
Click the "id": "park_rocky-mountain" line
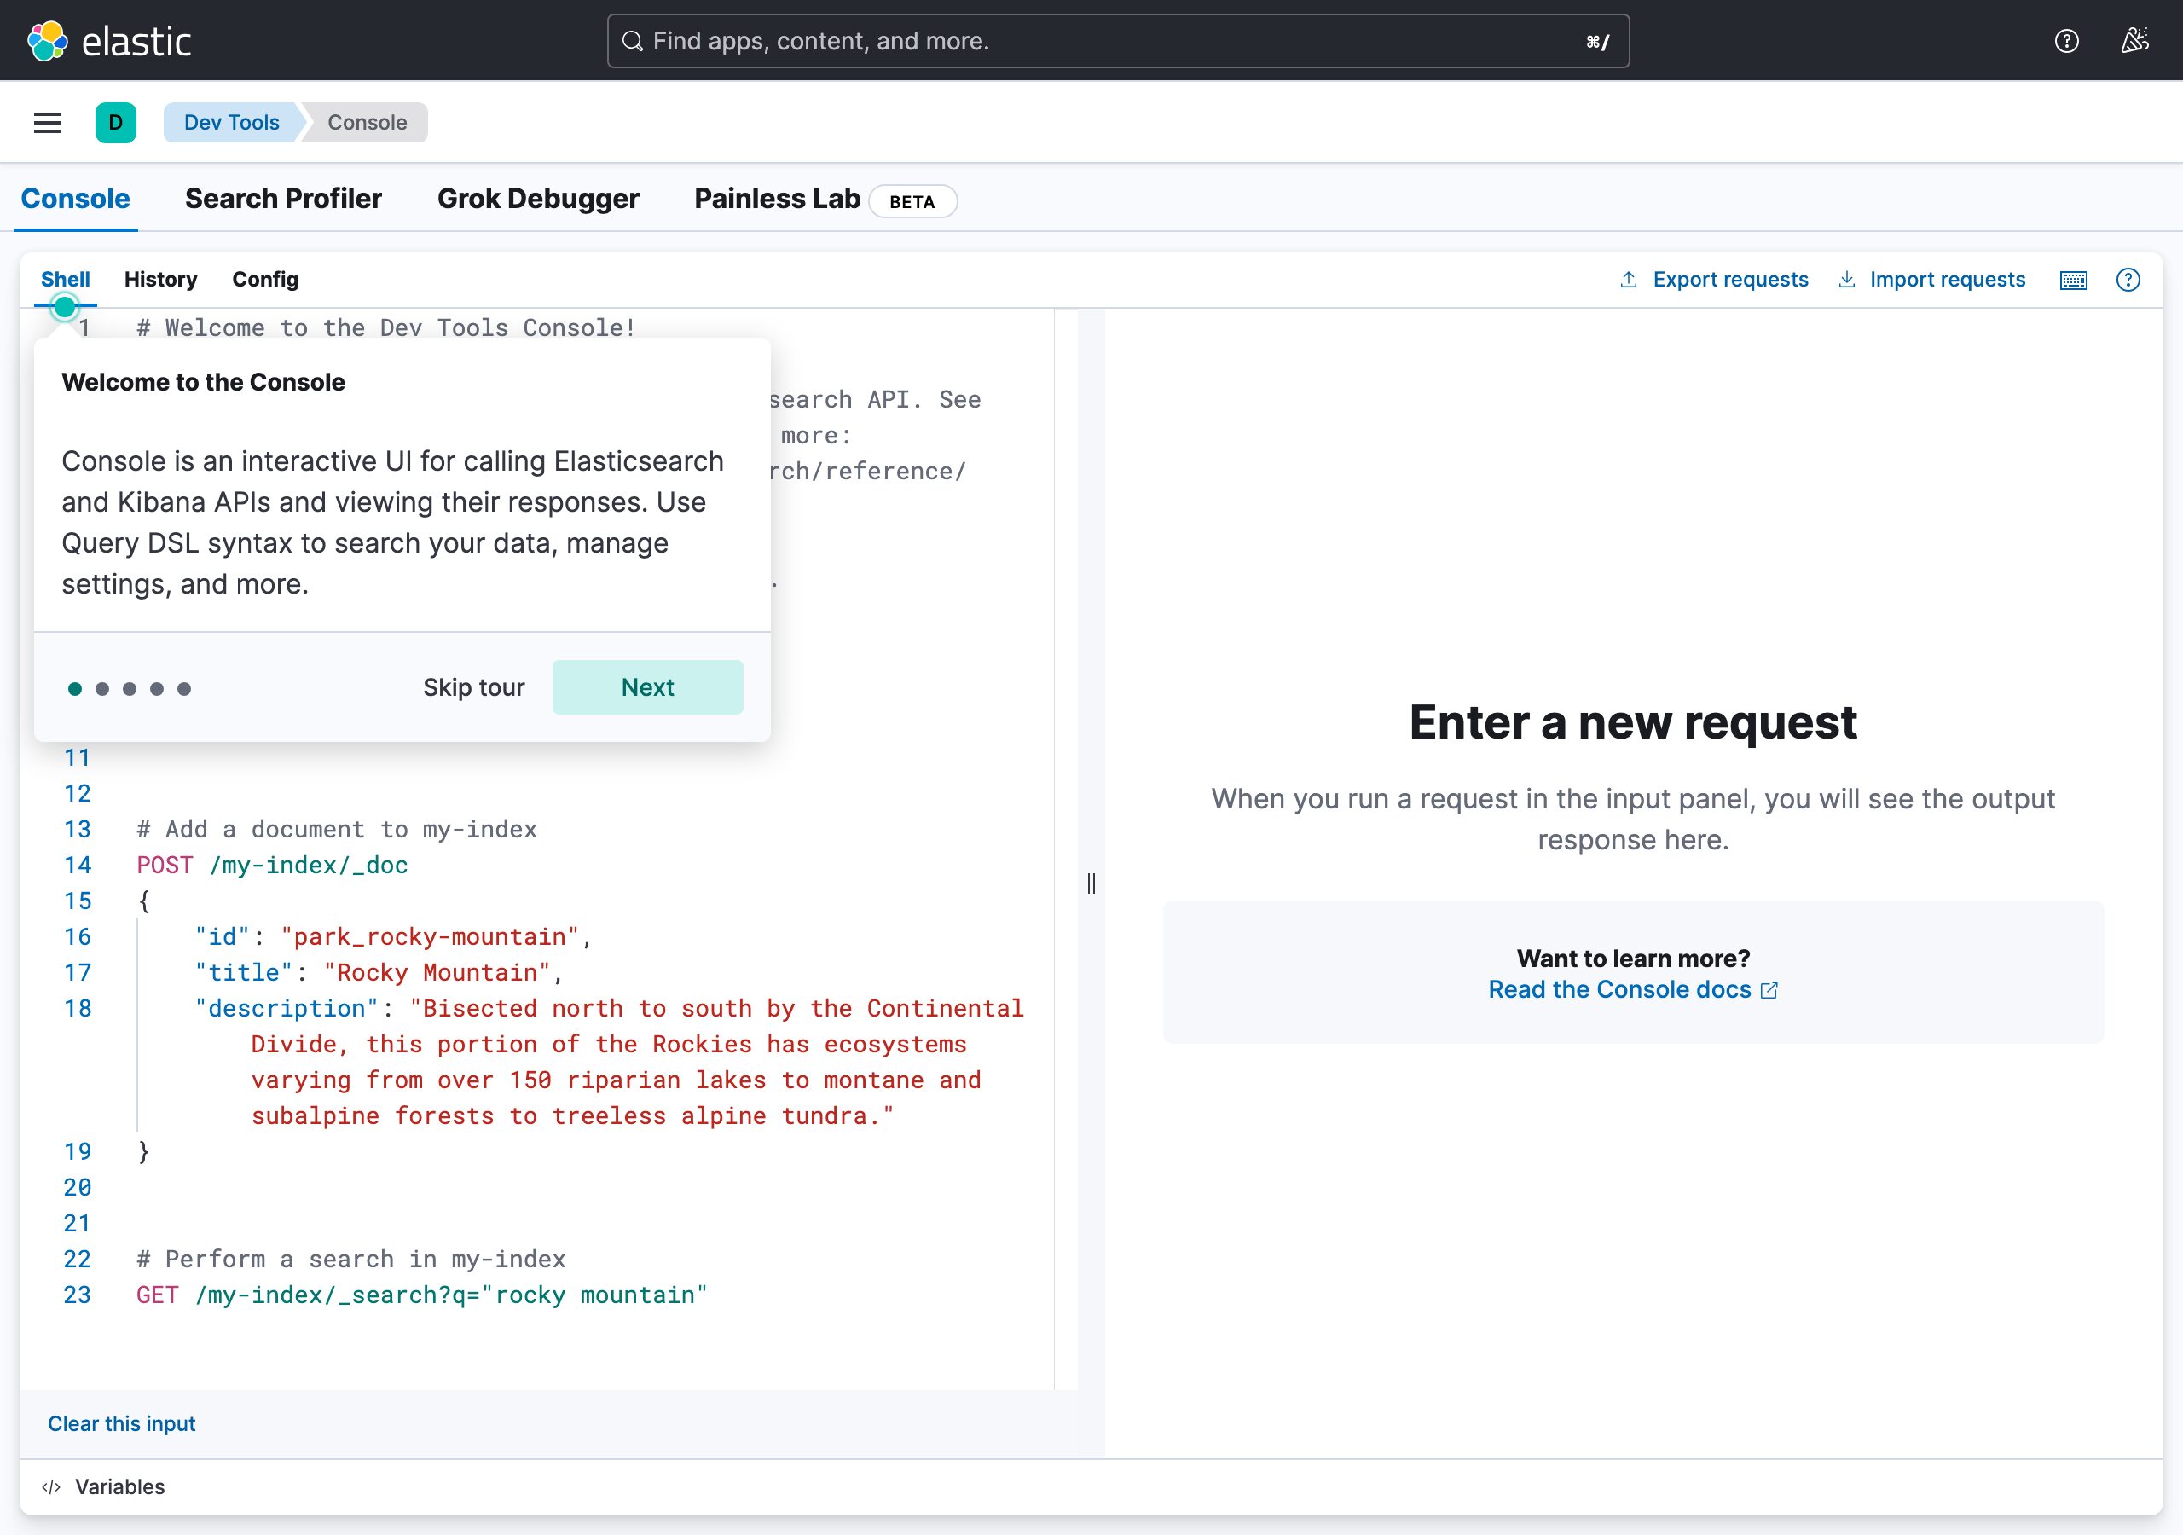pos(394,937)
